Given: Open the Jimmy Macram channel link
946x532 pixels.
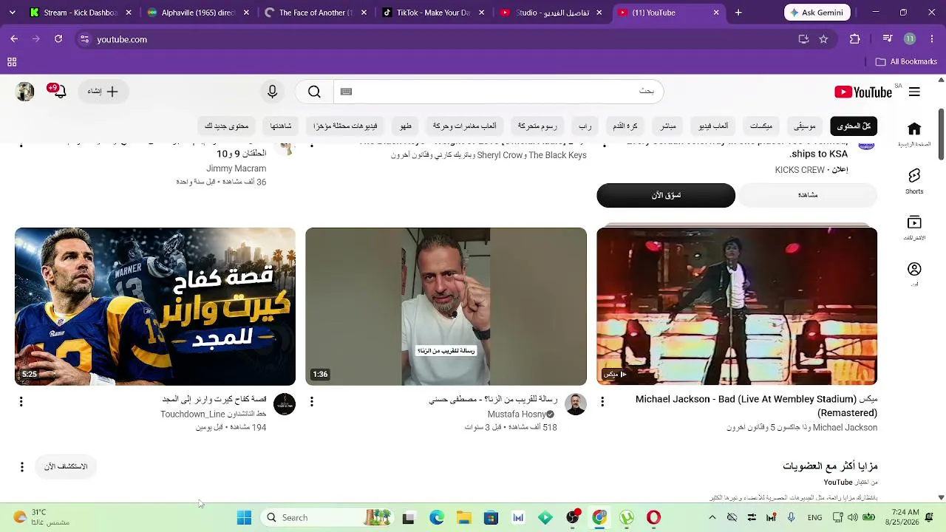Looking at the screenshot, I should [x=236, y=168].
